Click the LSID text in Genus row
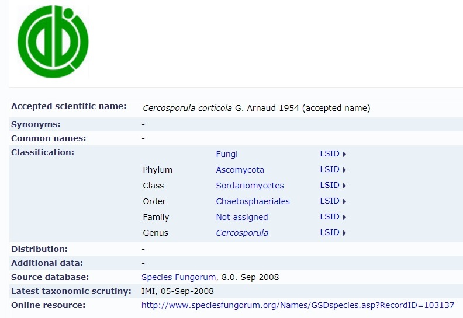 [x=330, y=233]
